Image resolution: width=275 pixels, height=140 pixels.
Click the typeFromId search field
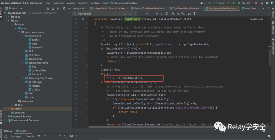pyautogui.click(x=95, y=14)
